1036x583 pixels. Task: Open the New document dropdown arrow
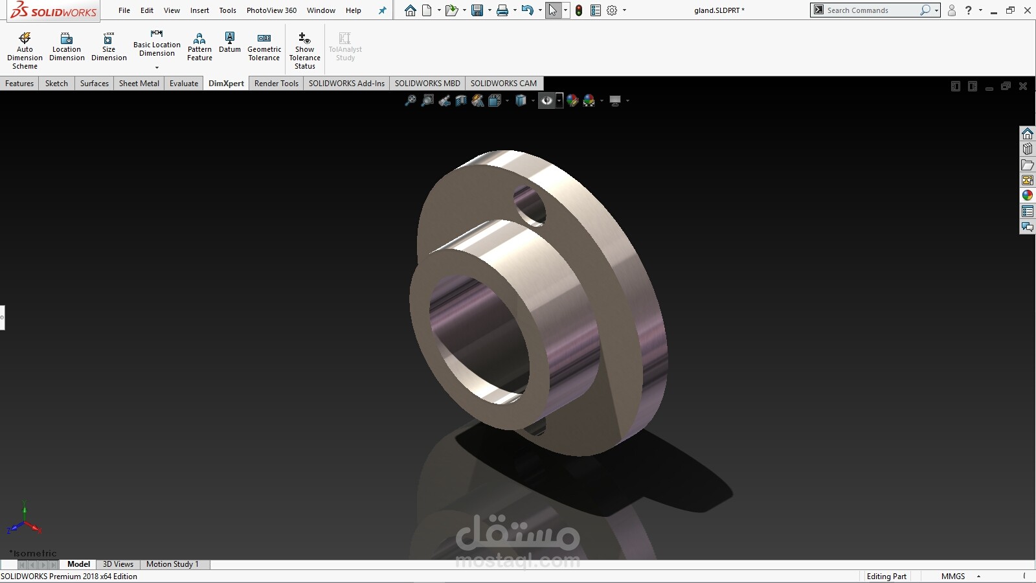439,10
